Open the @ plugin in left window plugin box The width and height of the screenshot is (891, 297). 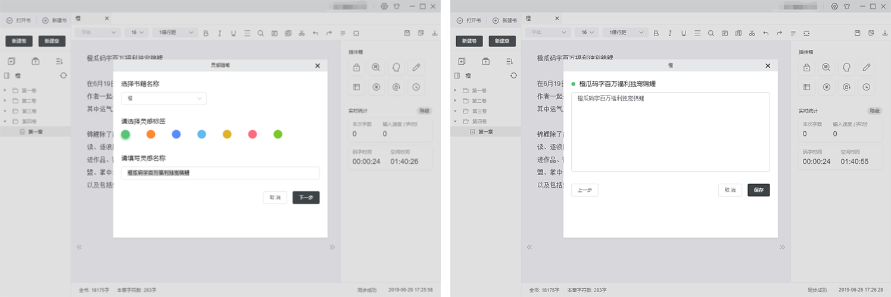pos(396,87)
